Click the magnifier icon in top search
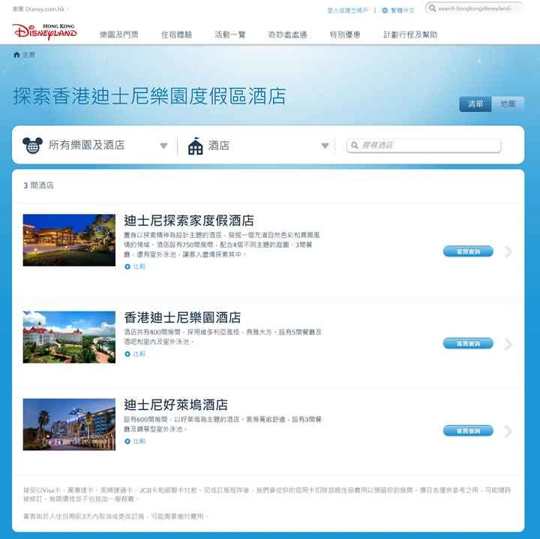The image size is (540, 539). (432, 8)
